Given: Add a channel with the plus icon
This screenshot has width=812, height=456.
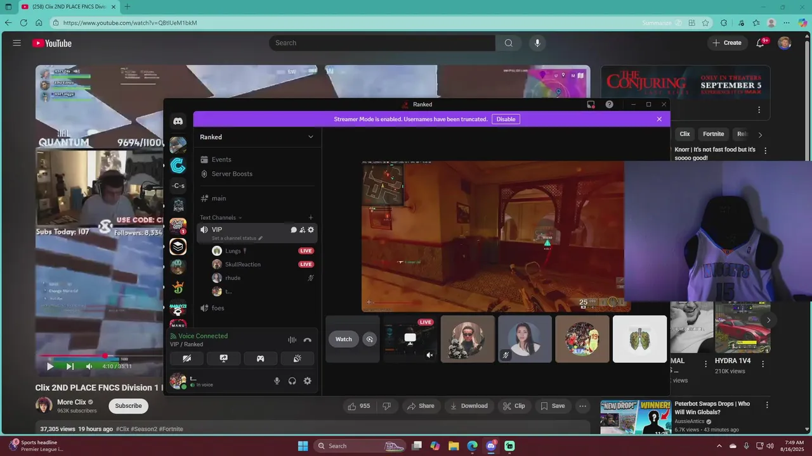Looking at the screenshot, I should click(311, 217).
